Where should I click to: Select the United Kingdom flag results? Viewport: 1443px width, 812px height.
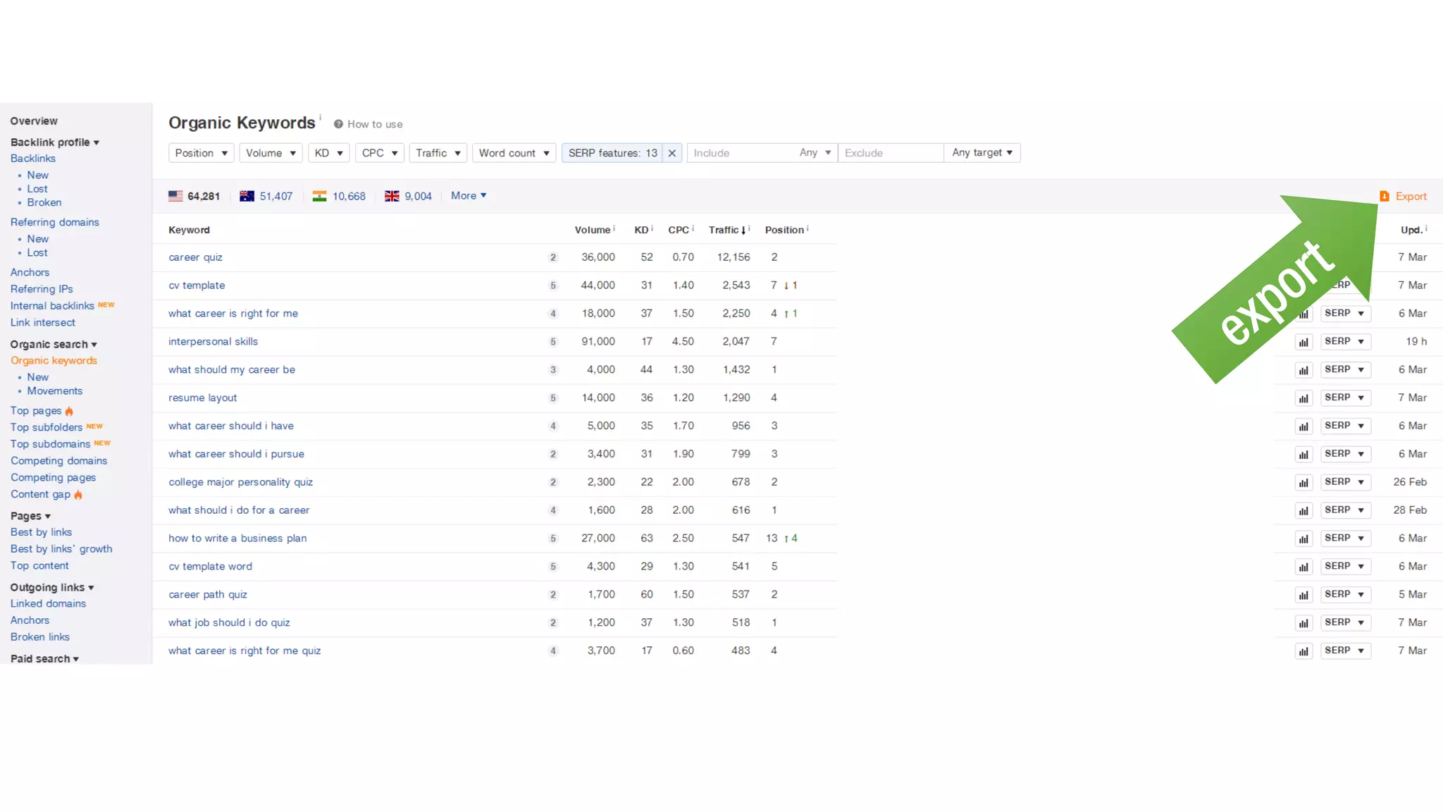point(392,196)
